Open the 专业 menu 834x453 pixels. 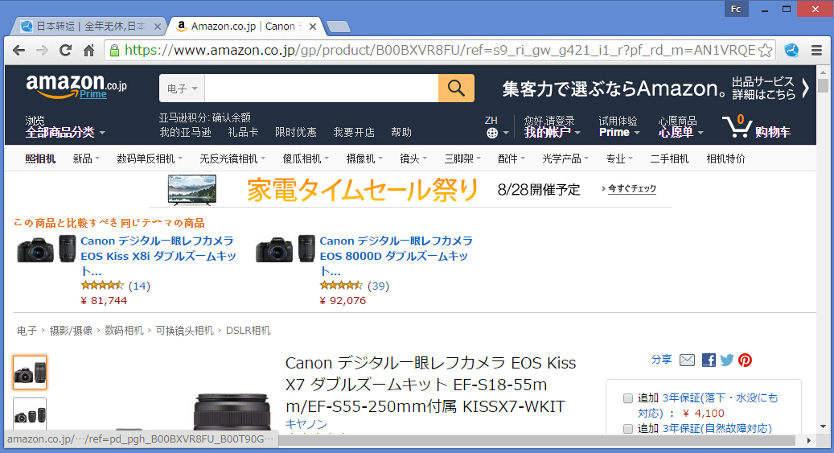(x=619, y=159)
